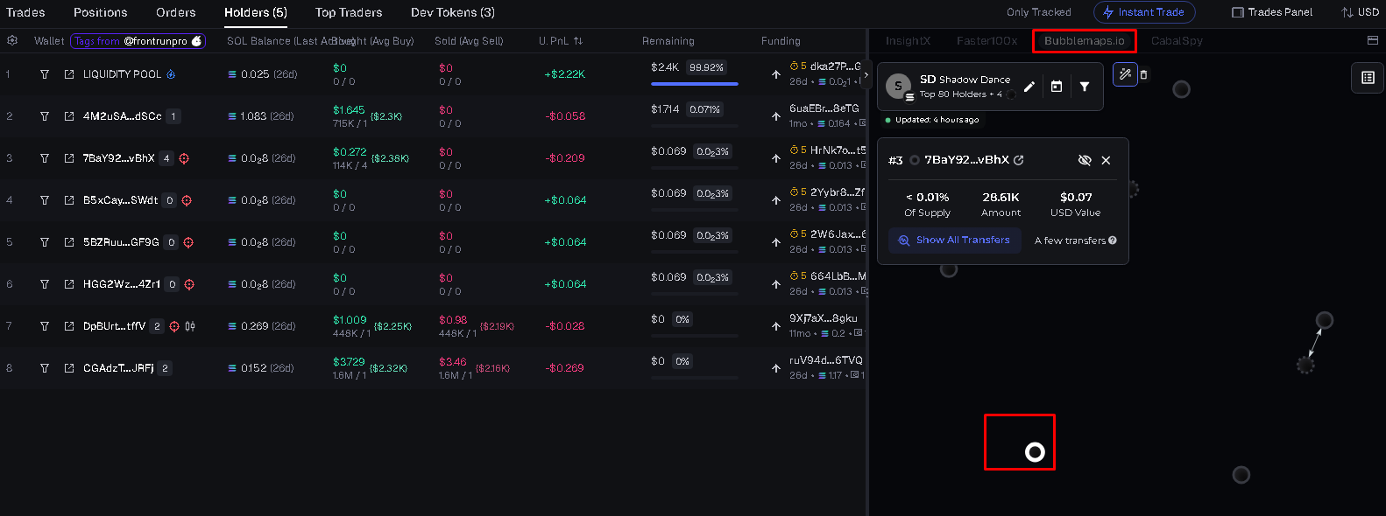Viewport: 1386px width, 516px height.
Task: Click Shadow Dance token avatar
Action: 898,87
